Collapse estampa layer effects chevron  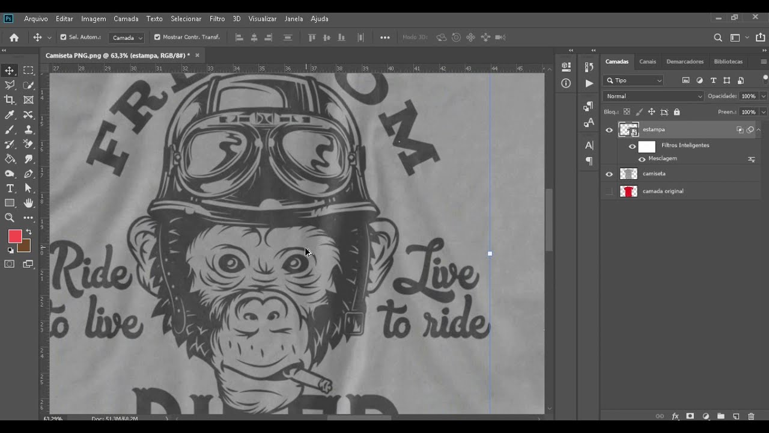click(759, 129)
